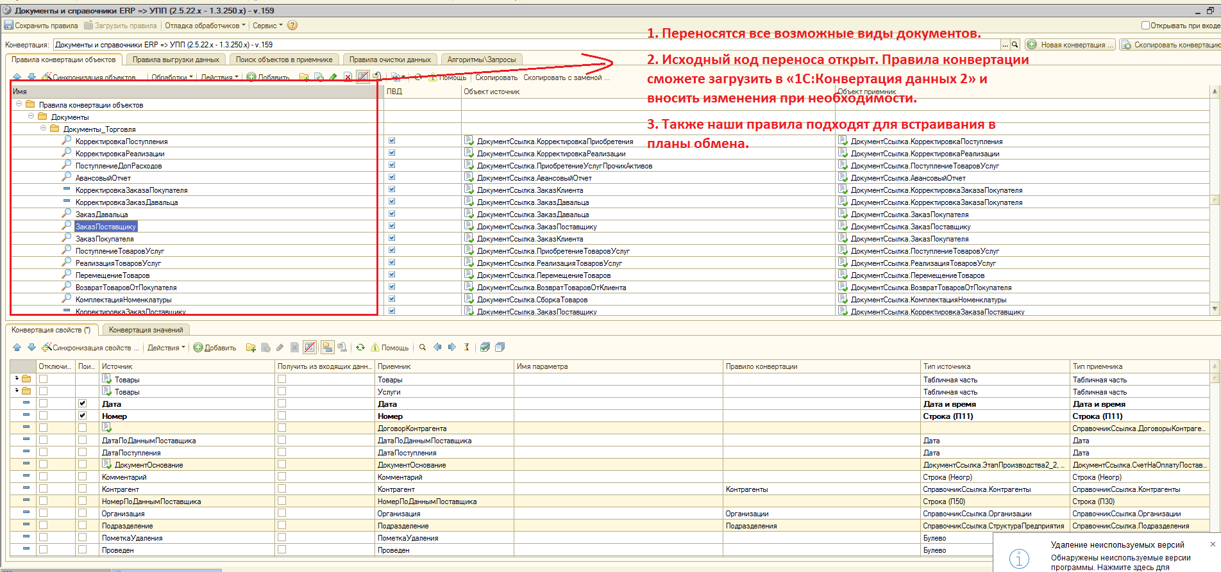Open the Отладка обработчиков dropdown

205,26
